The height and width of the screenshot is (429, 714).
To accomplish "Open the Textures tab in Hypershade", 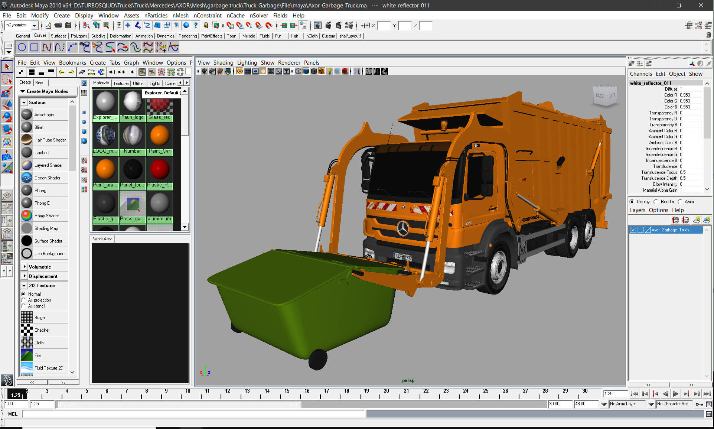I will (121, 83).
